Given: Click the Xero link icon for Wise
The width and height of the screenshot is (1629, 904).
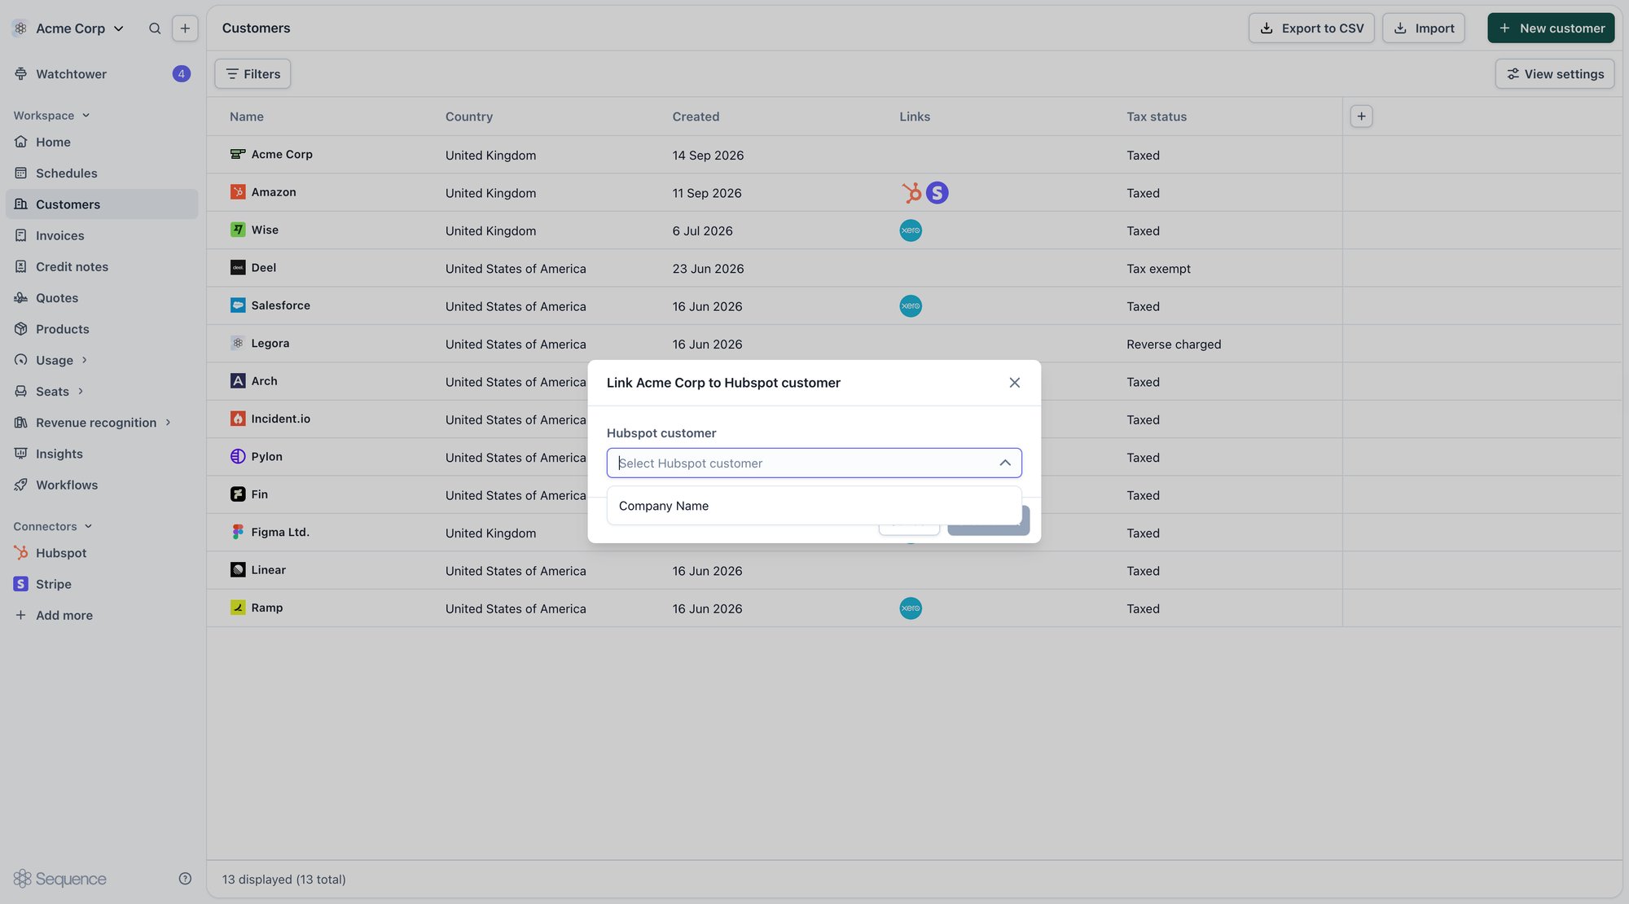Looking at the screenshot, I should (x=911, y=231).
